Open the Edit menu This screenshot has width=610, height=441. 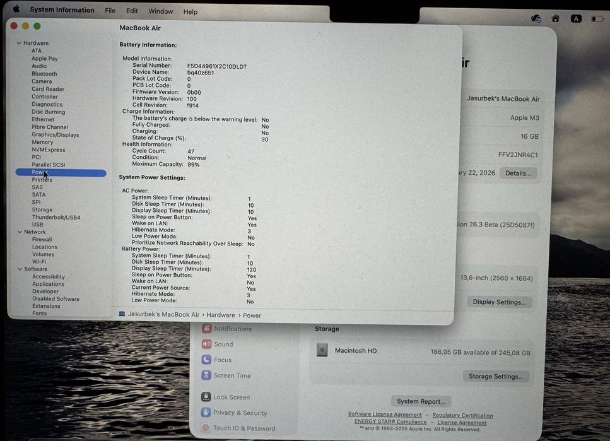click(132, 11)
